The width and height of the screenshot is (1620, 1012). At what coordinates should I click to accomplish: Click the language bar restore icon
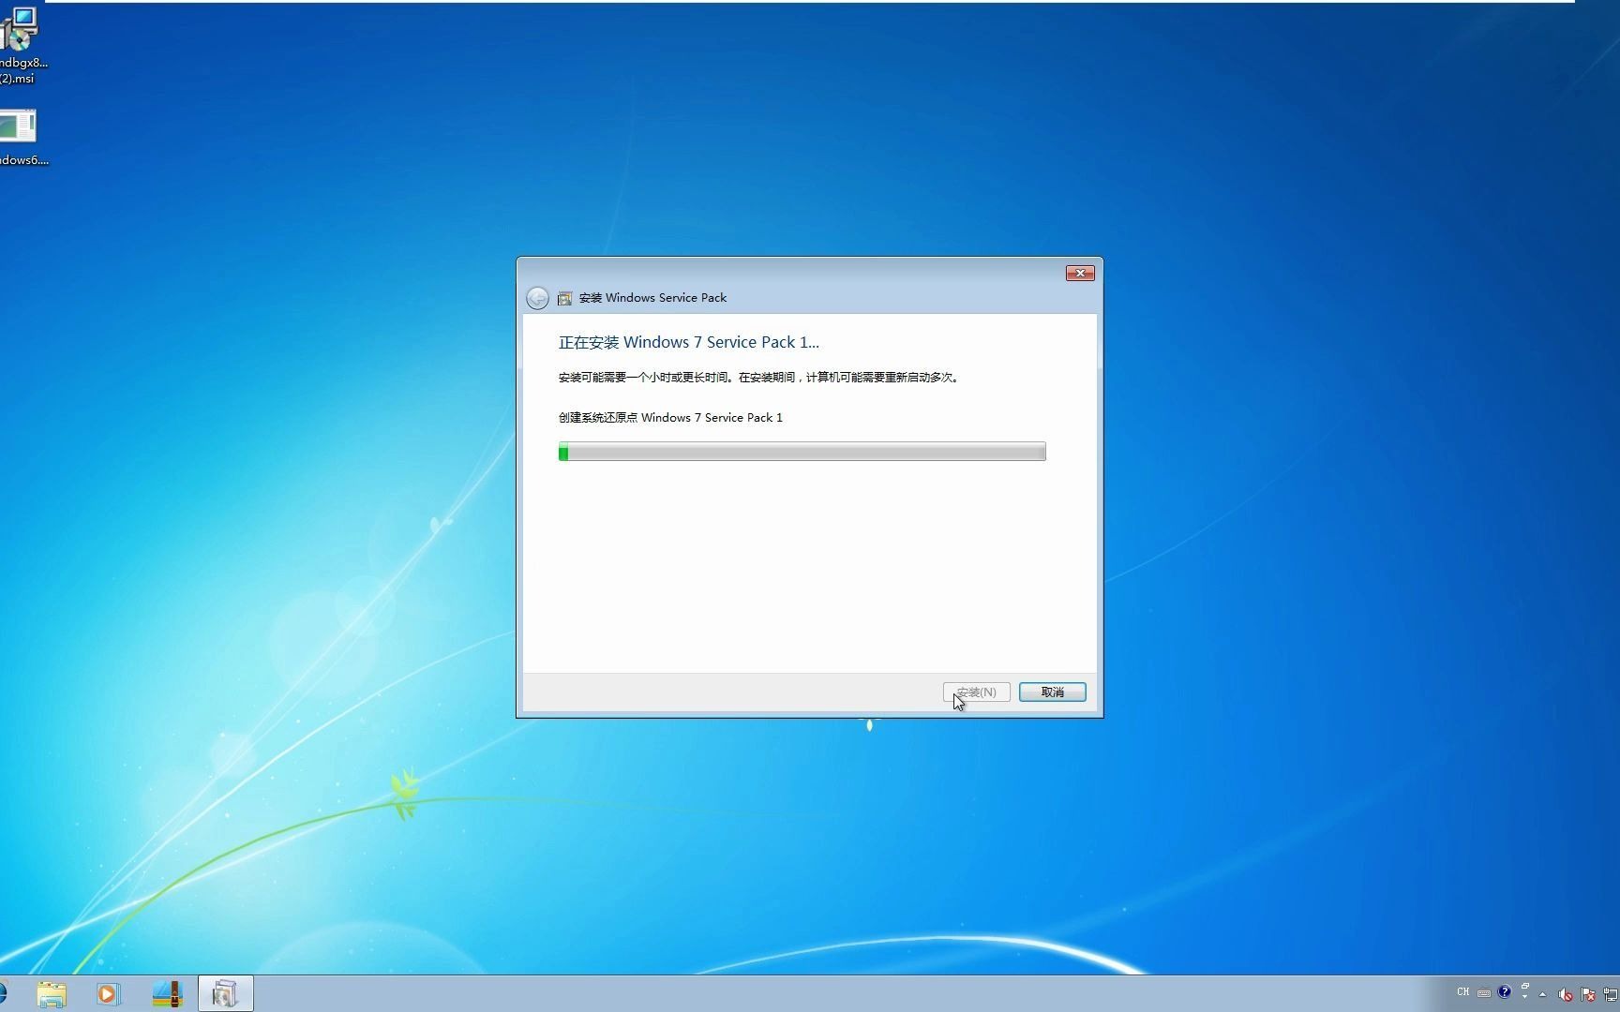[x=1525, y=986]
